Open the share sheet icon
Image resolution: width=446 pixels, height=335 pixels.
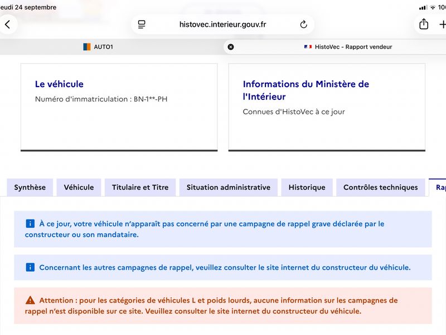tap(424, 24)
